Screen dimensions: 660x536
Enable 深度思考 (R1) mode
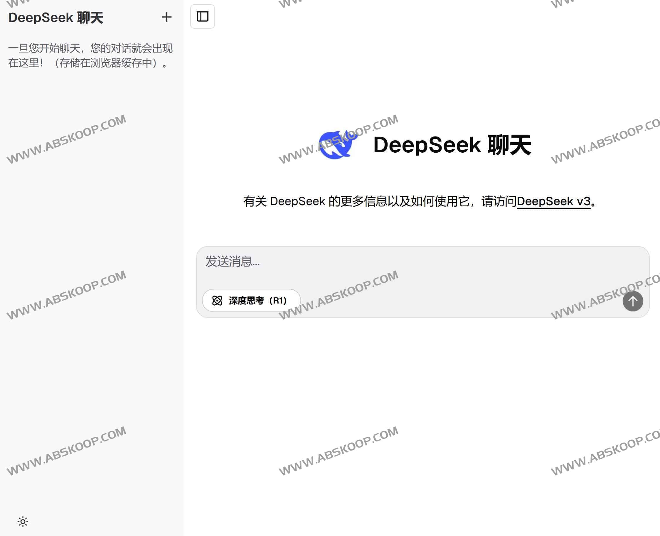tap(251, 300)
